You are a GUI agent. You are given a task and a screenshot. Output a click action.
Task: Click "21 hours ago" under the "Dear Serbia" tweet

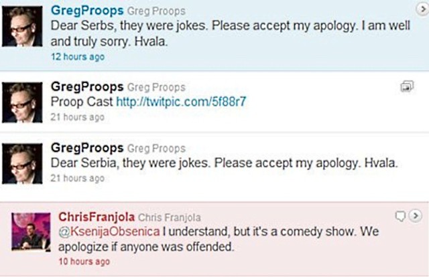pyautogui.click(x=78, y=178)
